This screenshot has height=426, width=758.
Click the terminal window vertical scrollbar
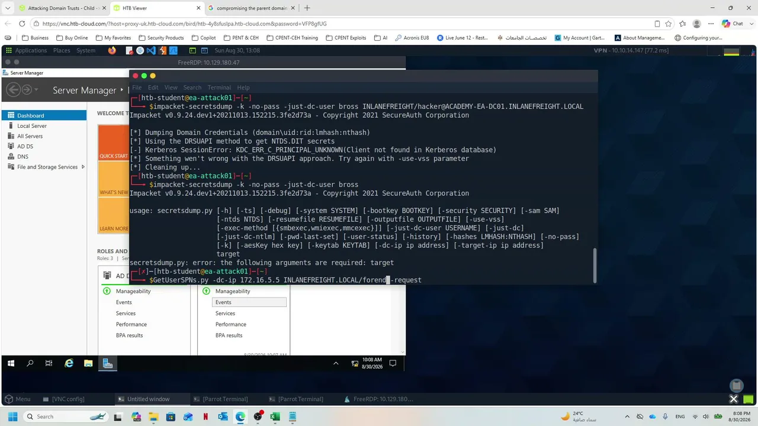coord(595,264)
